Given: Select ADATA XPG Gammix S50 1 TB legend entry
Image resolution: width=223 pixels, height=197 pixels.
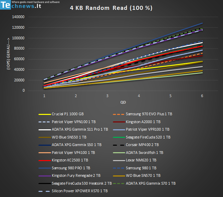Looking at the screenshot, I should click(x=70, y=145).
